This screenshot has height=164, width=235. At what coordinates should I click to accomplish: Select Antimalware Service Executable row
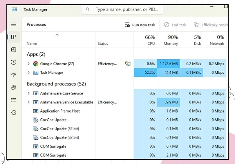coord(124,102)
